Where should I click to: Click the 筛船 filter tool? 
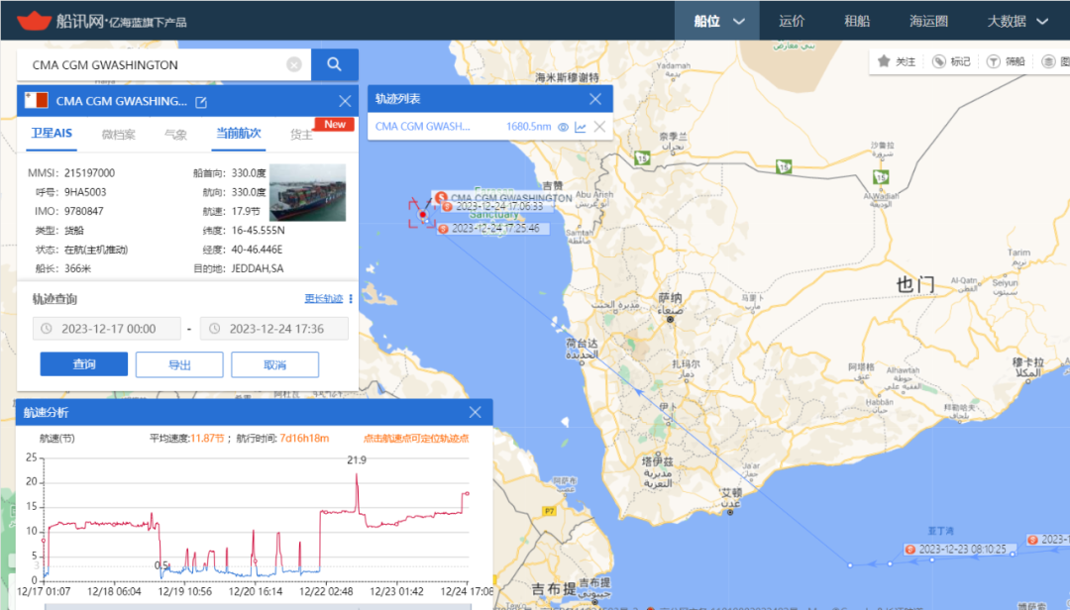[1006, 61]
